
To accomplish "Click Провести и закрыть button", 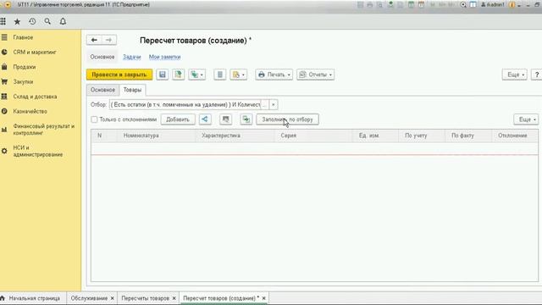I will [119, 75].
